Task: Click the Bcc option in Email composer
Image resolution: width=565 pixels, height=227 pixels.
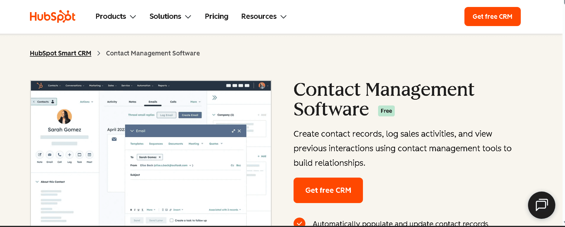Action: 239,165
